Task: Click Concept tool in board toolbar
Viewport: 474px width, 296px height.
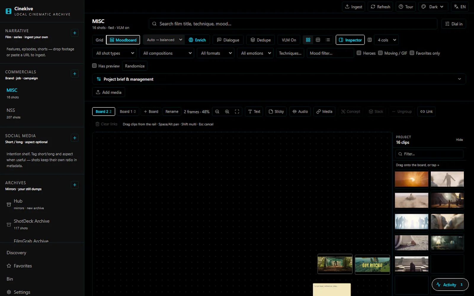Action: click(x=350, y=112)
